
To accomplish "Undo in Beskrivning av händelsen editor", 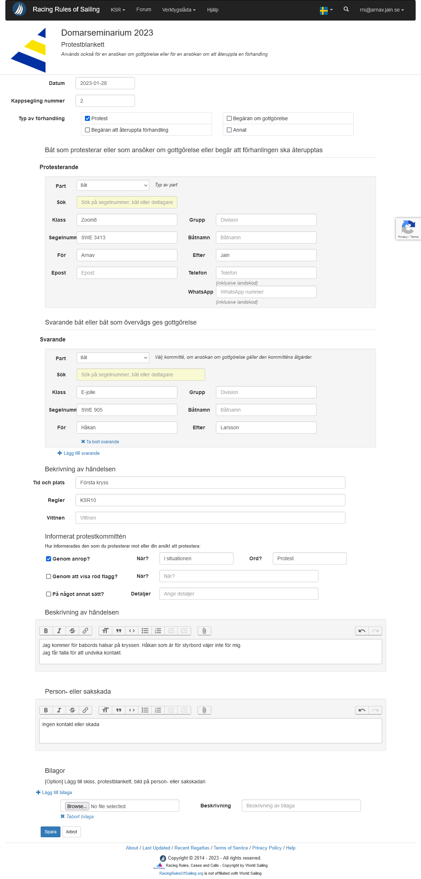I will (362, 631).
